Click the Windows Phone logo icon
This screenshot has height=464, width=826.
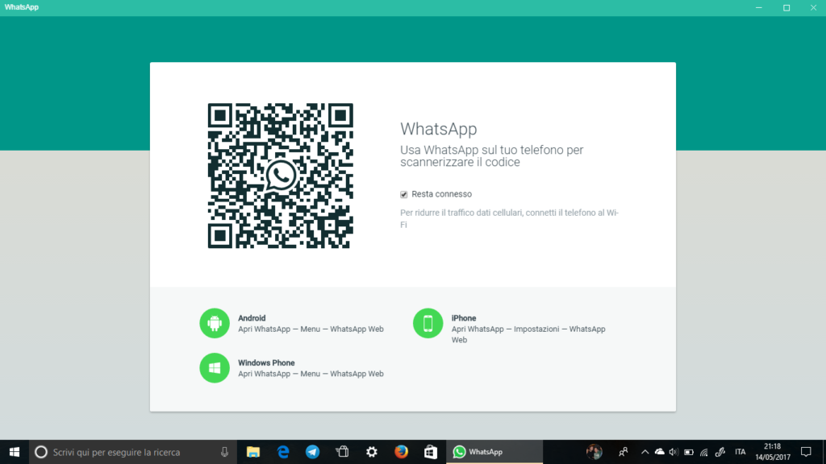click(x=215, y=367)
